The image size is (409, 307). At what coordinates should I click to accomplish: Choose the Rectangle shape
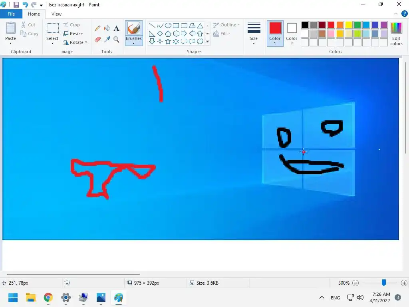(x=176, y=25)
